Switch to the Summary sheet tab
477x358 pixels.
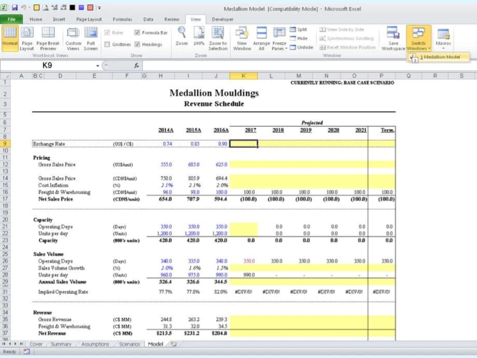pos(61,344)
